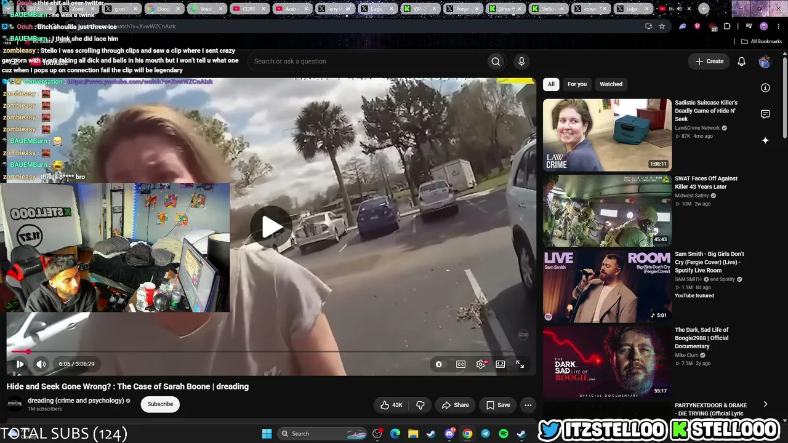Click the Windows taskbar Search box
Image resolution: width=788 pixels, height=443 pixels.
pos(323,434)
